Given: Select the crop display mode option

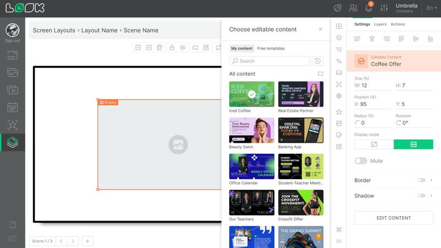Looking at the screenshot, I should click(374, 144).
